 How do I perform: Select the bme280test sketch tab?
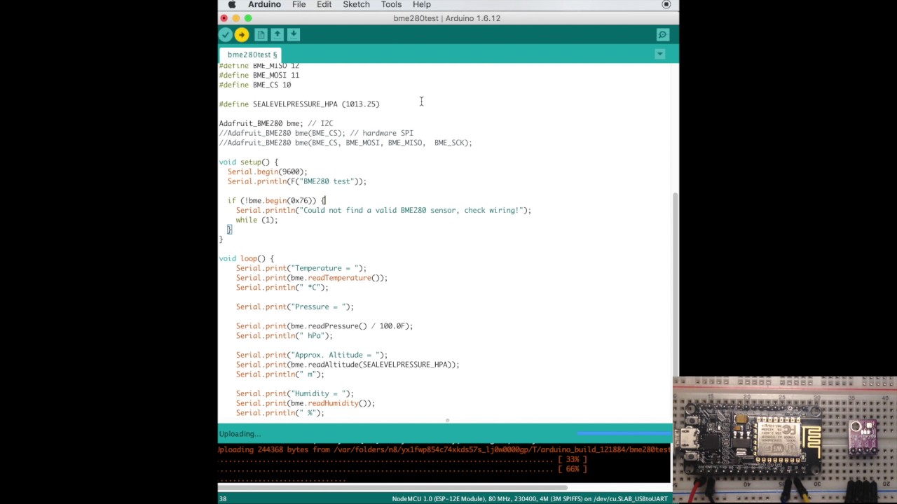[252, 55]
